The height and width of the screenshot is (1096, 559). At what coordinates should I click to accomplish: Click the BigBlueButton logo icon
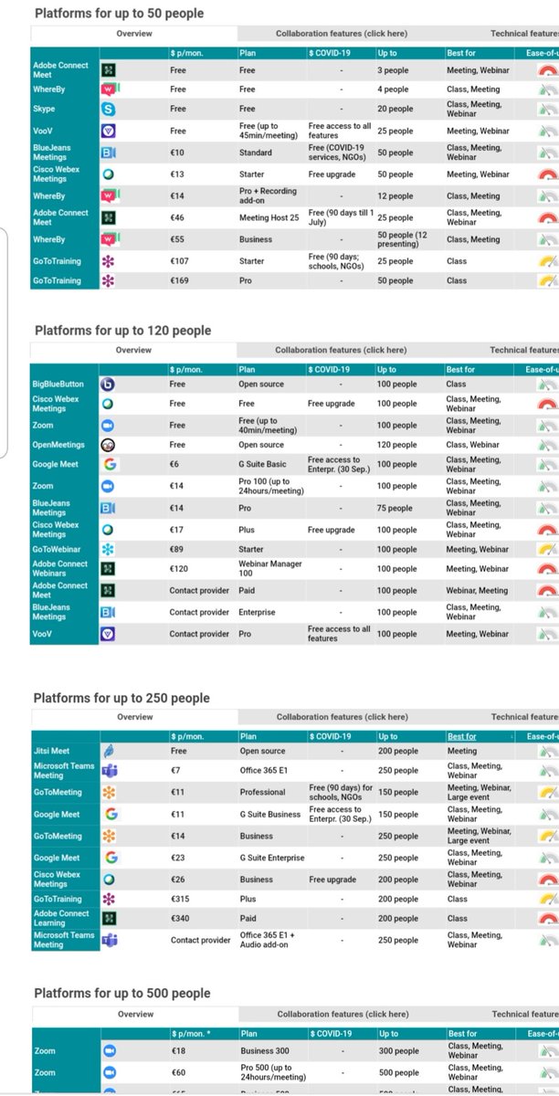[x=106, y=385]
